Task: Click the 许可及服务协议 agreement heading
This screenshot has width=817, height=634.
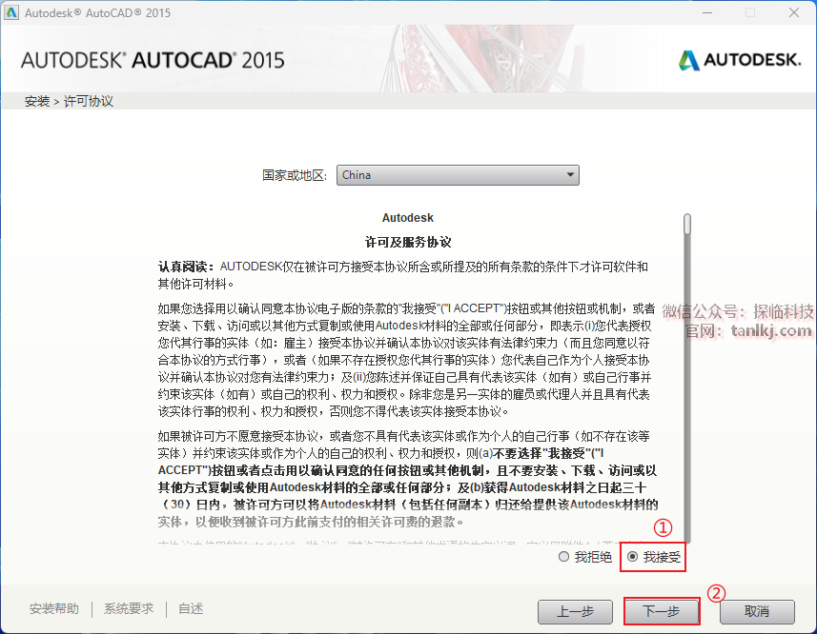Action: tap(408, 243)
